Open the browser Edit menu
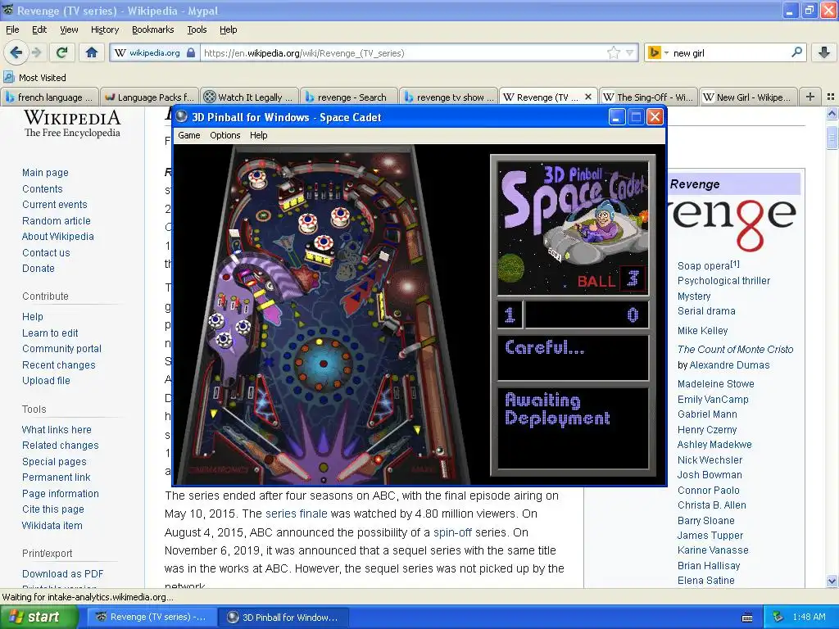This screenshot has height=629, width=839. coord(39,29)
